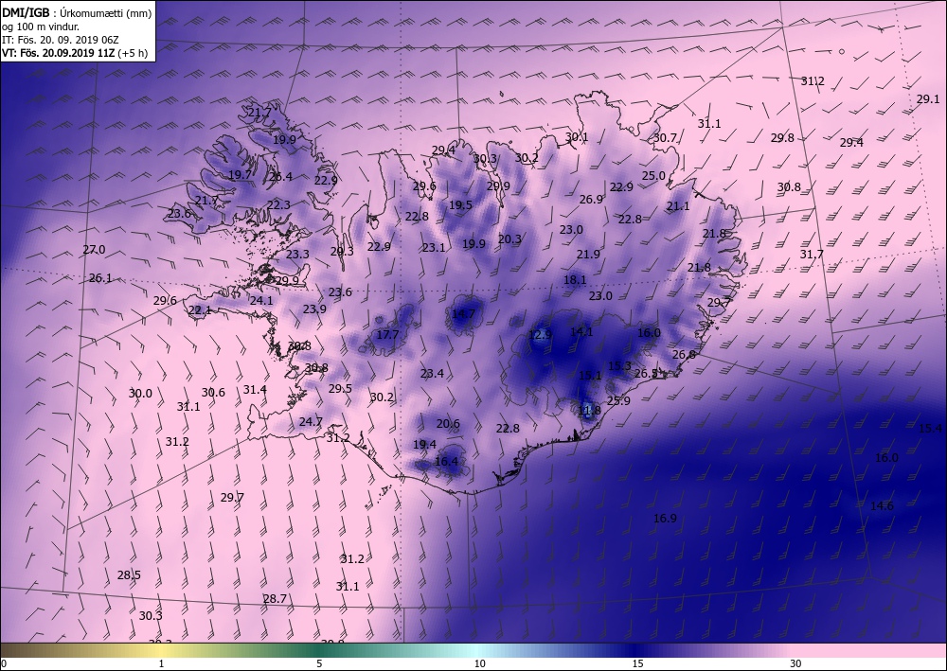Viewport: 947px width, 671px height.
Task: Click the 14.7 glacier value
Action: 463,314
